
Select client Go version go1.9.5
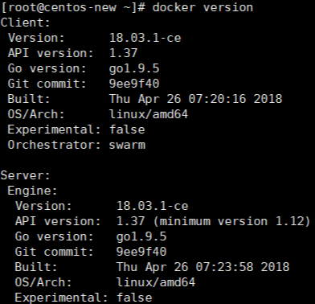click(x=134, y=68)
